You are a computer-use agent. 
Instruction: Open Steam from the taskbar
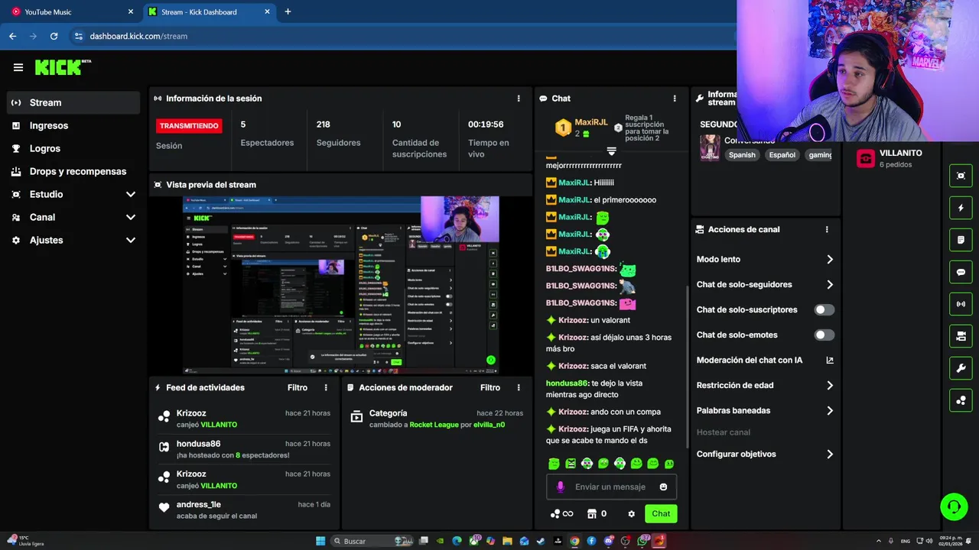541,541
